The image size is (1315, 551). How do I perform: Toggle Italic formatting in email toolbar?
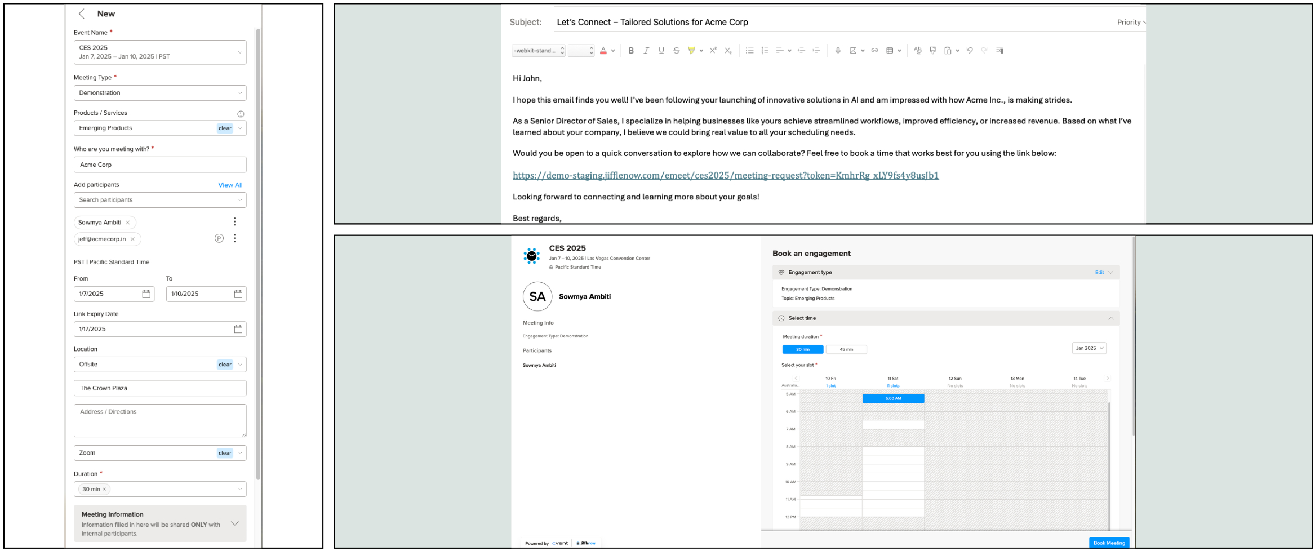click(646, 51)
